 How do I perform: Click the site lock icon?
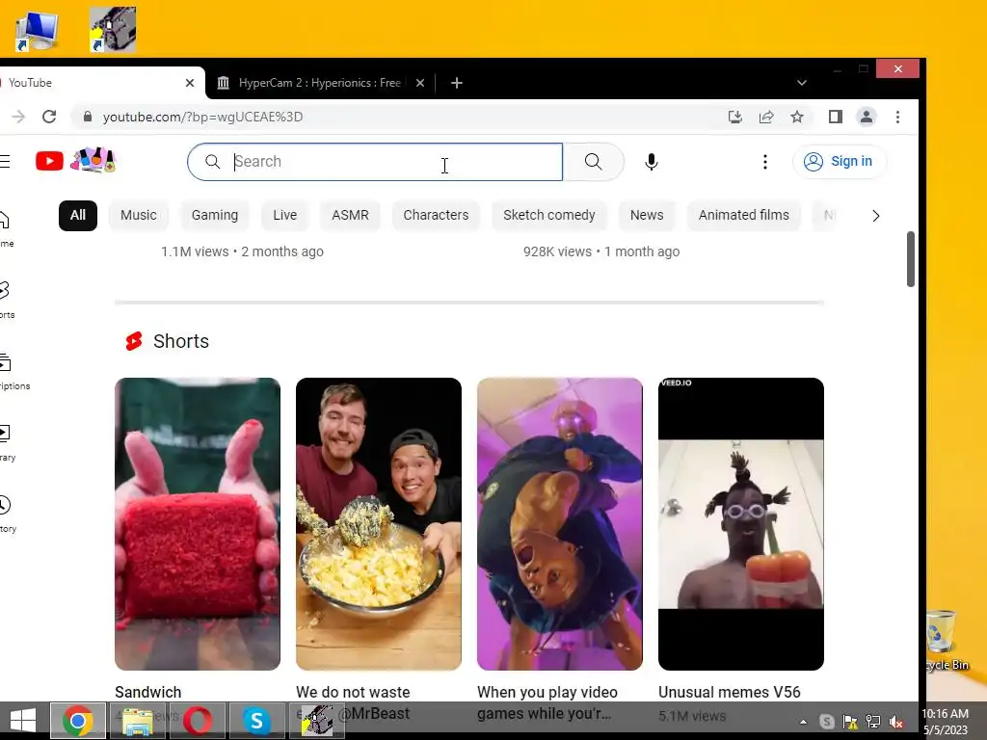88,117
